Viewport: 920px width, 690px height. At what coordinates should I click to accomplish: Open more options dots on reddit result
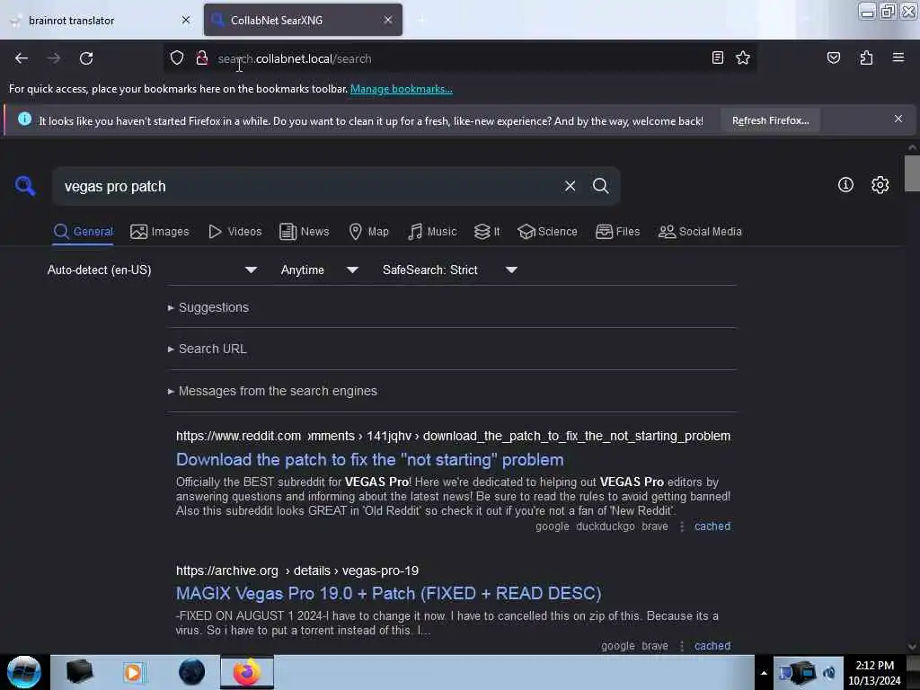coord(682,526)
